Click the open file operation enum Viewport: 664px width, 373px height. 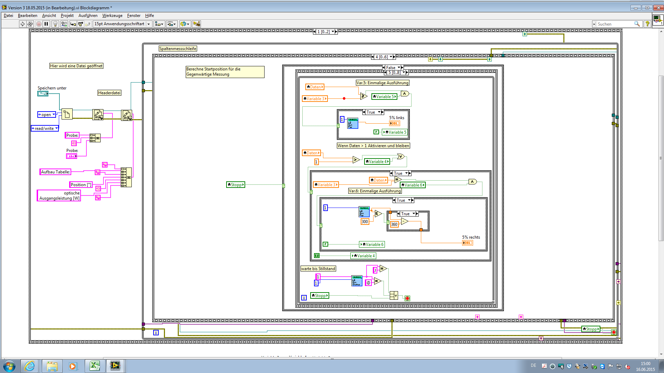pyautogui.click(x=47, y=115)
